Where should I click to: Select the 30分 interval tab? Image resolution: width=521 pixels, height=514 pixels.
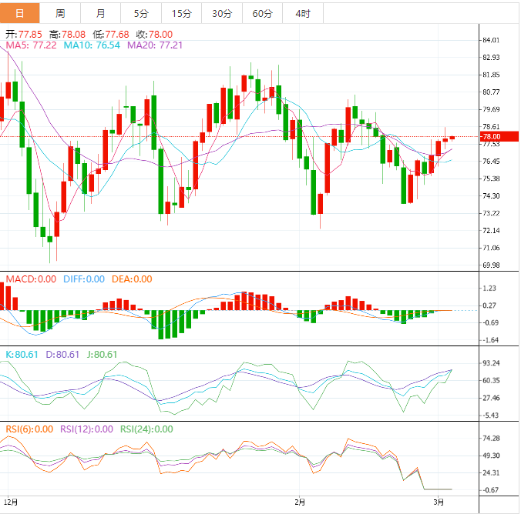click(221, 13)
